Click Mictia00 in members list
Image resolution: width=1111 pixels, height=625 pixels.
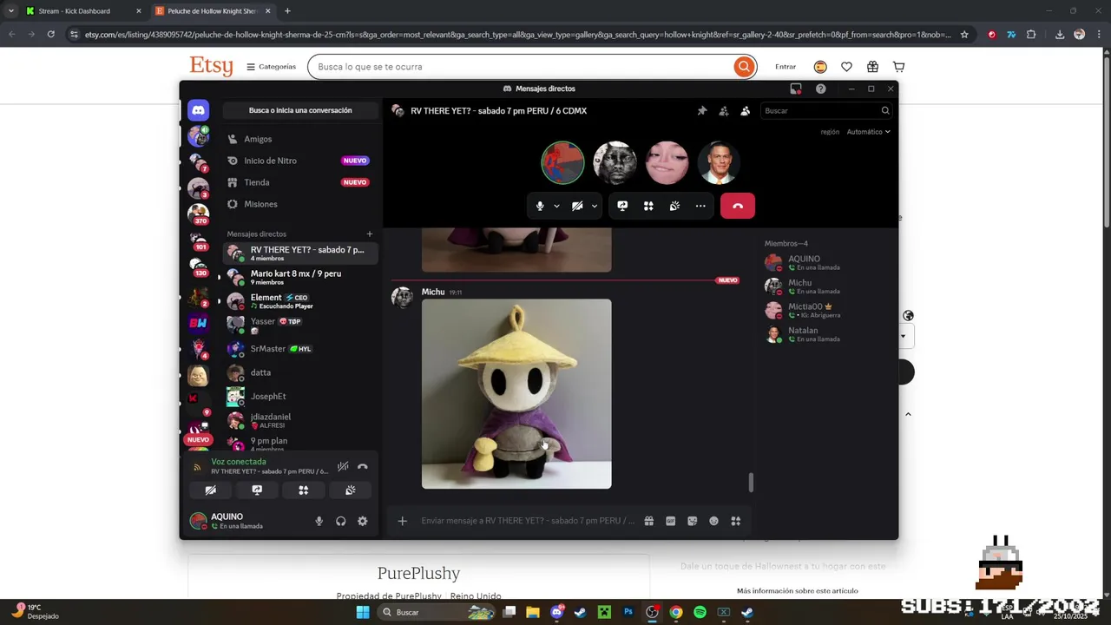click(826, 310)
